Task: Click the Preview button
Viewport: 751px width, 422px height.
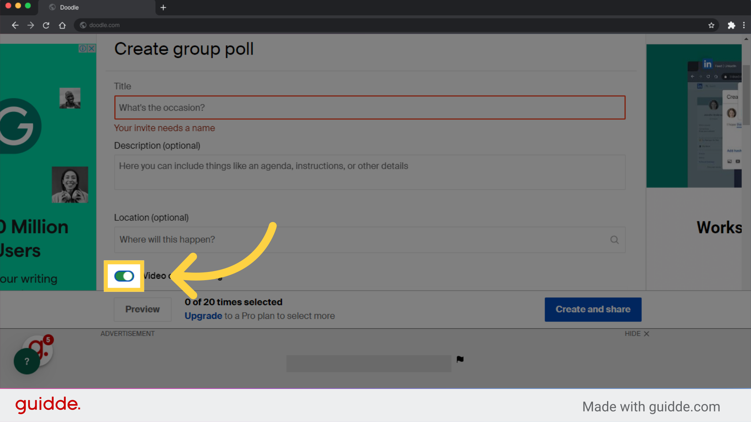Action: tap(142, 309)
